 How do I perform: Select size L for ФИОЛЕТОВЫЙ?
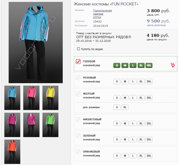point(133,124)
